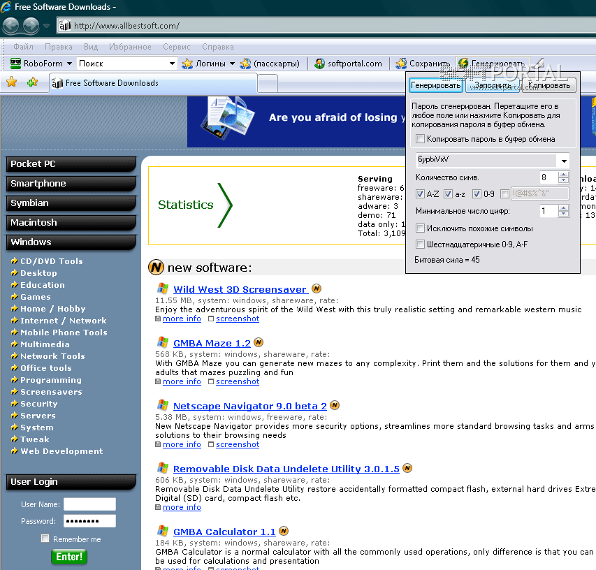The image size is (596, 570).
Task: Click the new badge icon after GMBA Calculator 1.1
Action: [284, 531]
